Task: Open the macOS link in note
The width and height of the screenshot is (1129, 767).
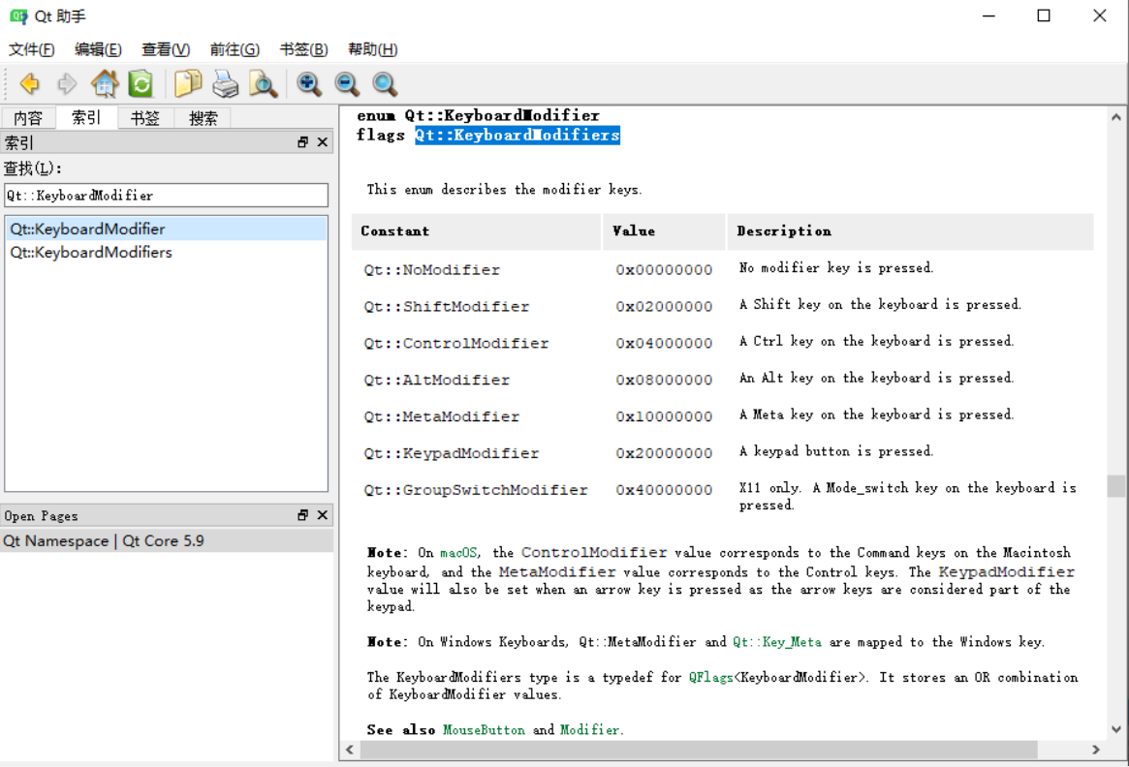Action: pos(458,553)
